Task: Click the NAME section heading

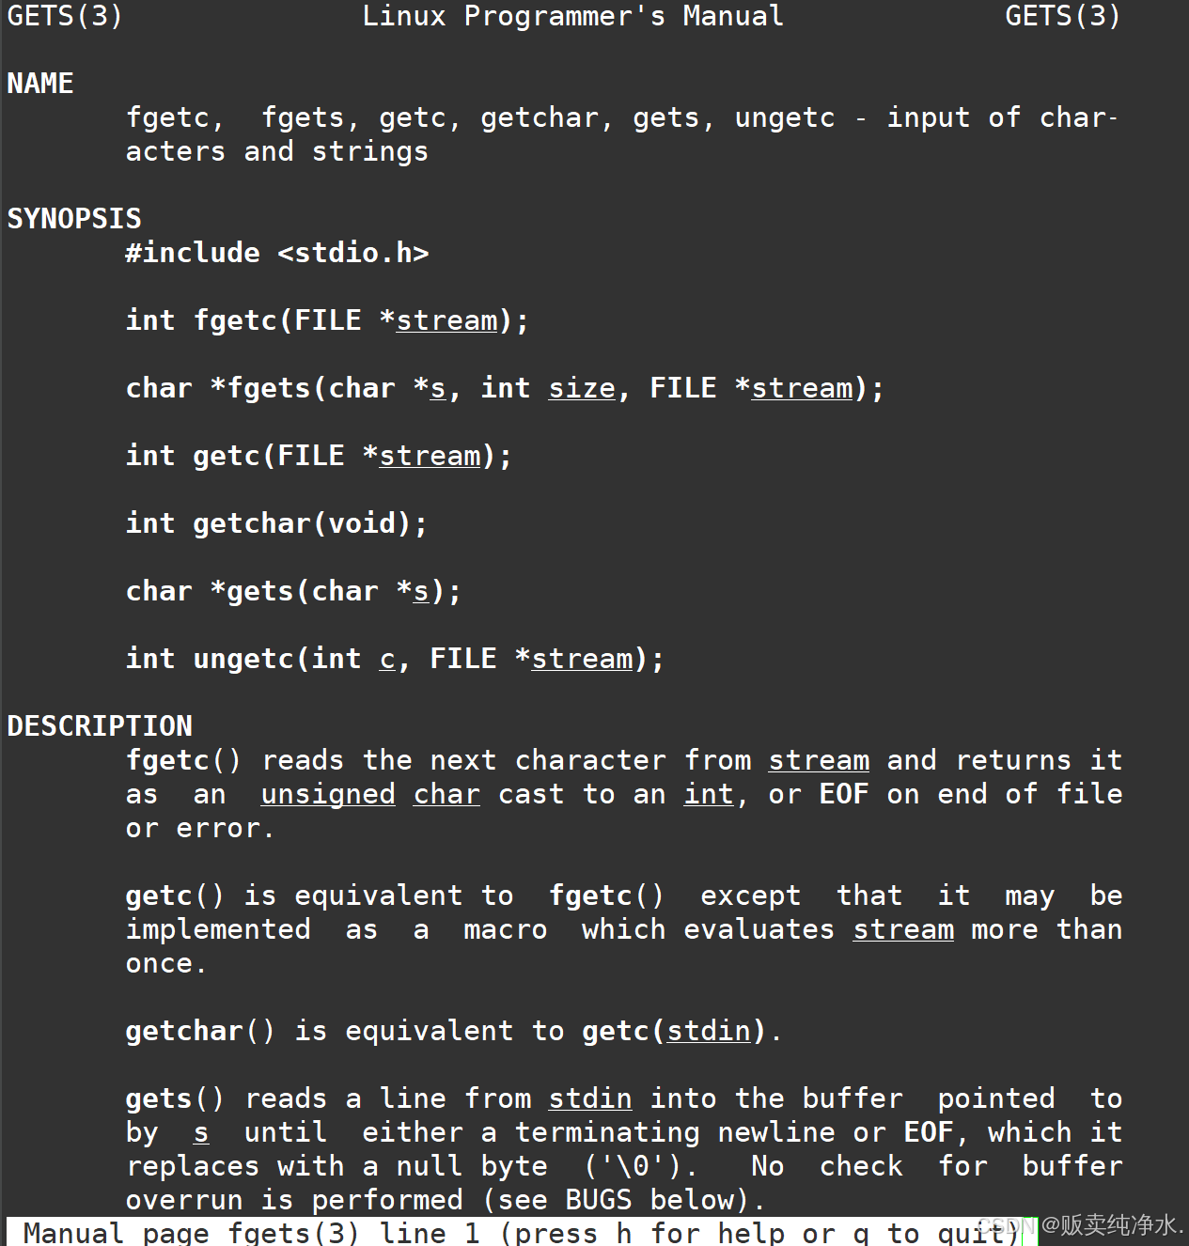Action: click(x=40, y=84)
